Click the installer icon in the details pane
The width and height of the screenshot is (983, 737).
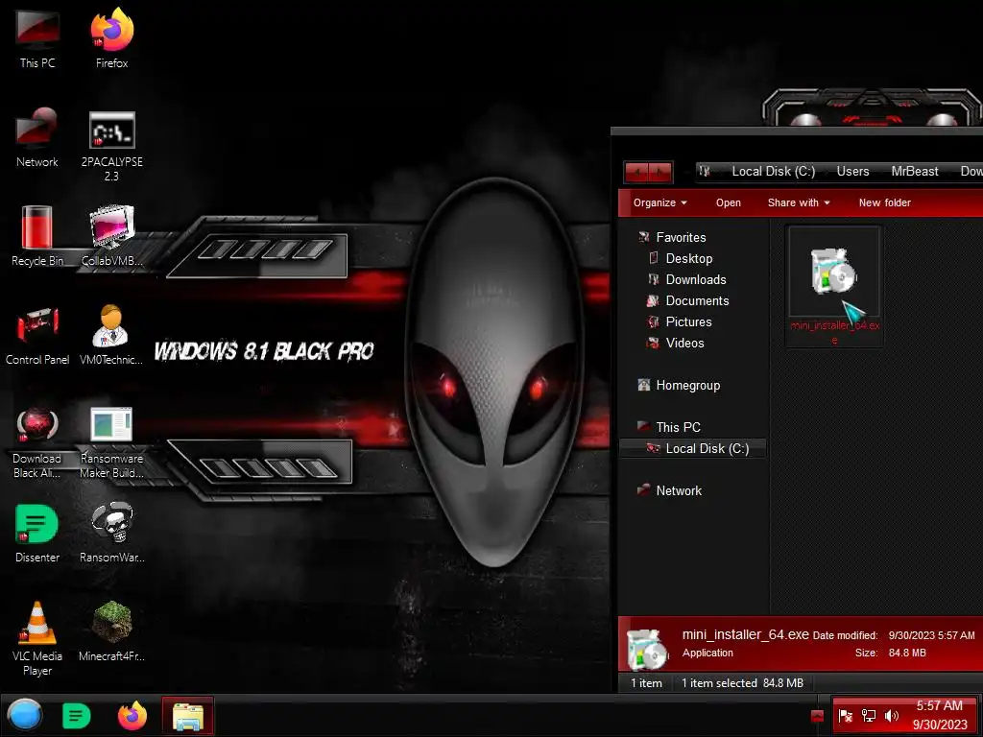(x=647, y=650)
